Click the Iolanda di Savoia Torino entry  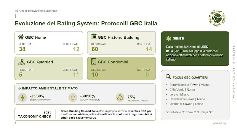pyautogui.click(x=186, y=104)
